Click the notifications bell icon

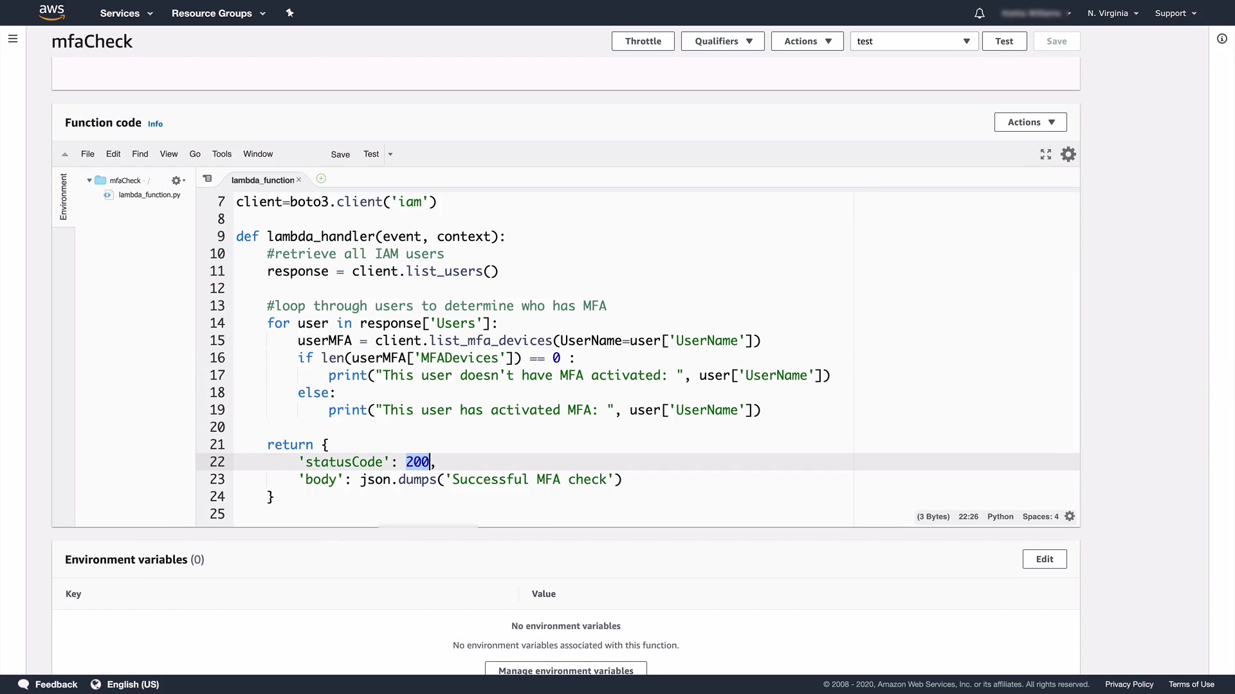979,13
